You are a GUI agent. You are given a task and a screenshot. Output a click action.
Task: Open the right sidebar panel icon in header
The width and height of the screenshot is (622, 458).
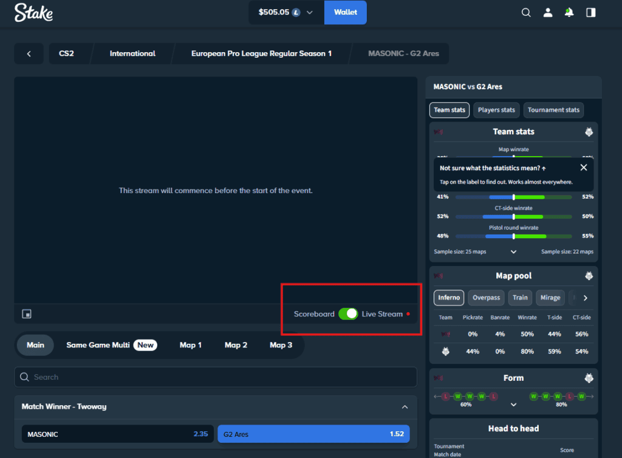click(x=590, y=12)
